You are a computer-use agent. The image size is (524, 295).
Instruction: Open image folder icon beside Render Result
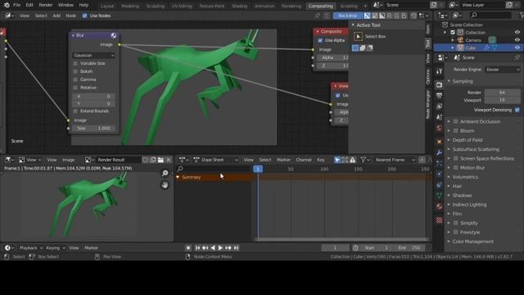tap(160, 160)
